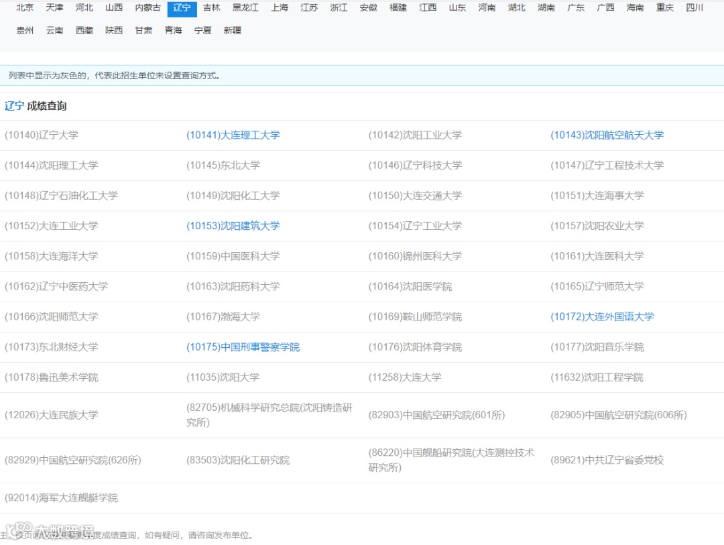Click the (10161)大连医科大学 entry
Screen dimensions: 724x545
(597, 256)
